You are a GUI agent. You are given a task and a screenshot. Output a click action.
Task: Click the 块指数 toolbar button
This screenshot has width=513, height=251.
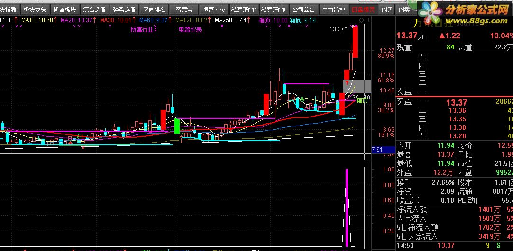click(9, 9)
